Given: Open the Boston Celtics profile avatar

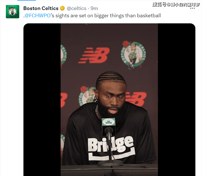Looking at the screenshot, I should [13, 12].
